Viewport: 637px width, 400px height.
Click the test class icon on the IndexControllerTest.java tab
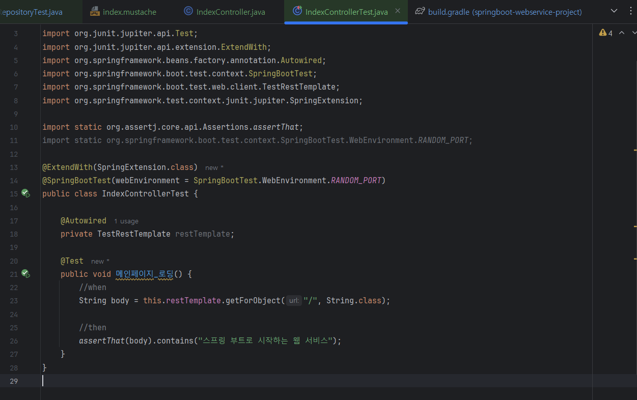pos(297,11)
